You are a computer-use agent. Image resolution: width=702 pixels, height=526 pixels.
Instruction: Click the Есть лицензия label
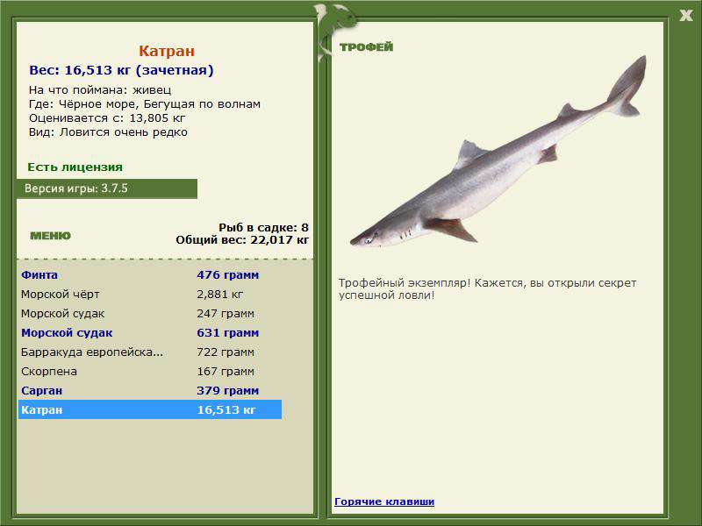coord(75,167)
